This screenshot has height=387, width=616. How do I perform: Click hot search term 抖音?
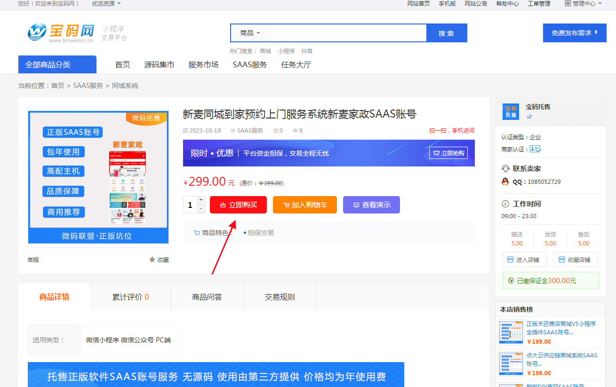[307, 51]
